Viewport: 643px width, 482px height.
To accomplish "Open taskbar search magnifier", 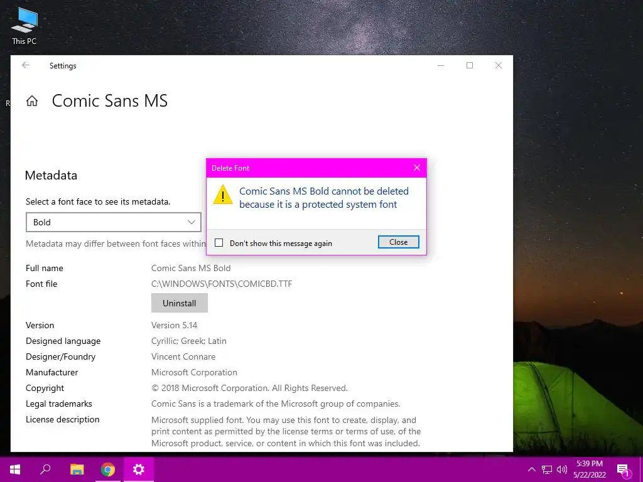I will [45, 469].
